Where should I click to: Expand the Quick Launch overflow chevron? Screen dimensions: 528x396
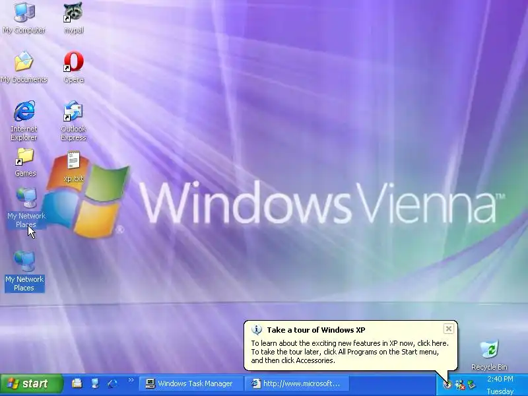point(131,380)
